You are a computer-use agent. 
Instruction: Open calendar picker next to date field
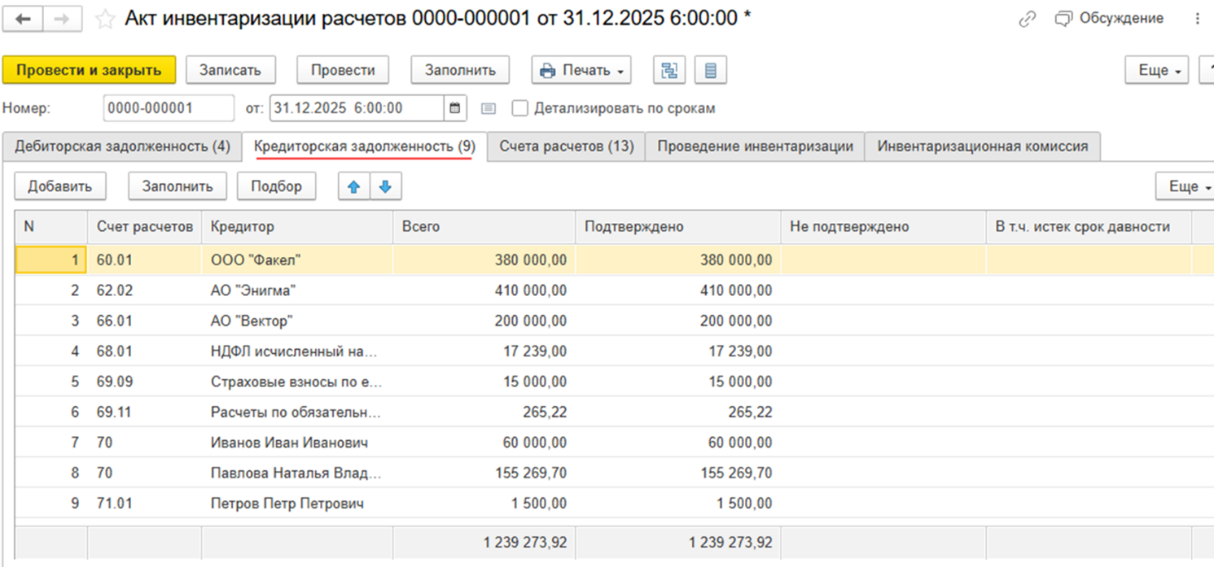(455, 108)
